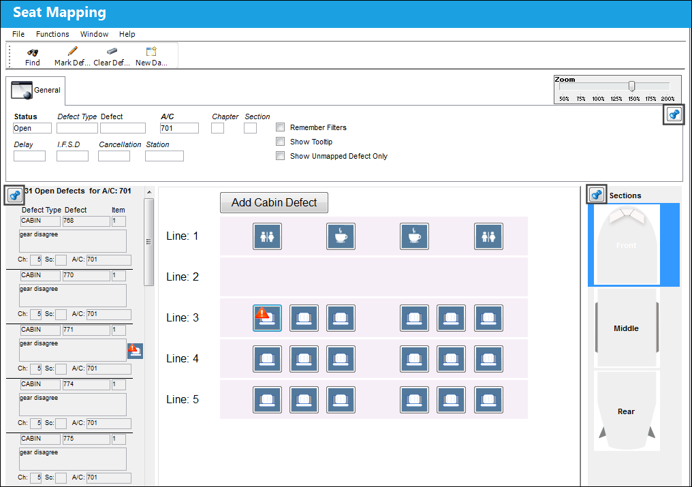Select the third seat in Line 5
Screen dimensions: 692x487
pyautogui.click(x=341, y=400)
